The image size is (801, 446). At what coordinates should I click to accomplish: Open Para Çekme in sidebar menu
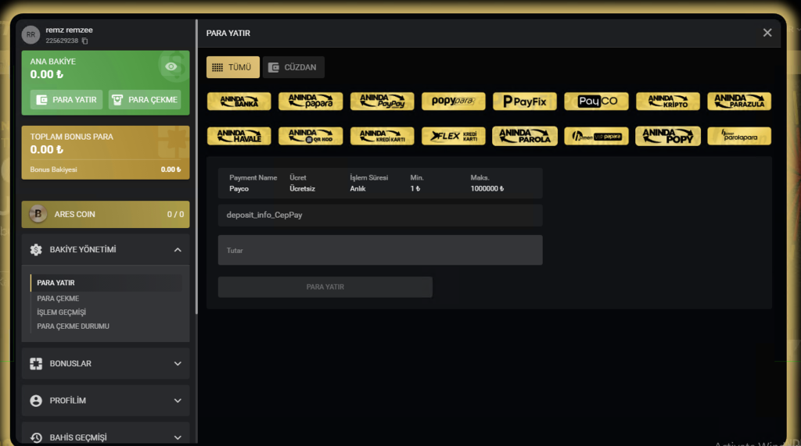(58, 298)
